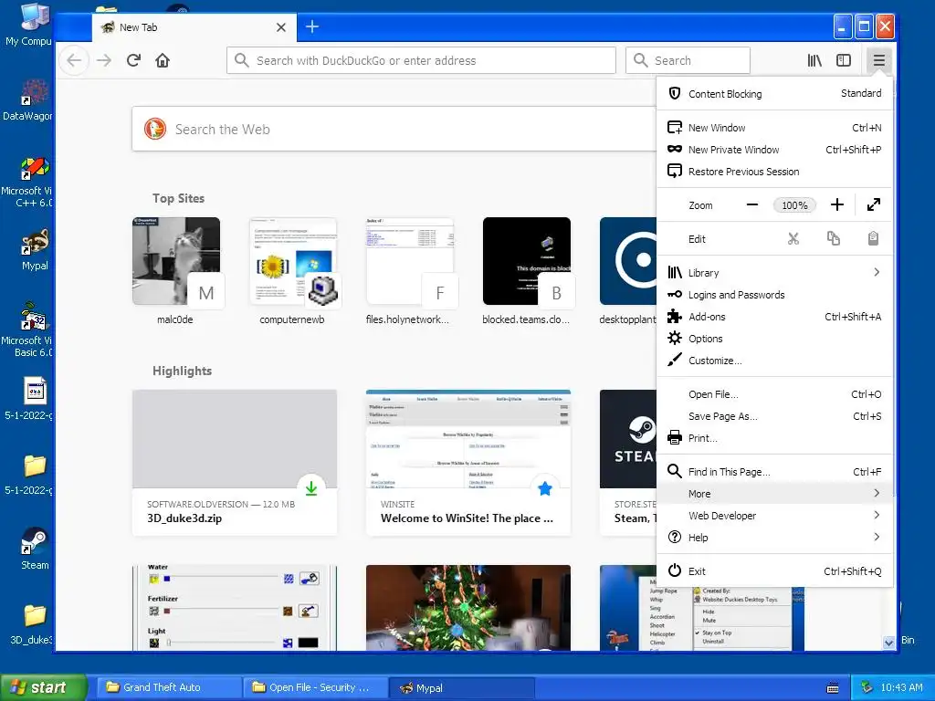Zoom in with the plus button
Viewport: 935px width, 701px height.
coord(837,205)
